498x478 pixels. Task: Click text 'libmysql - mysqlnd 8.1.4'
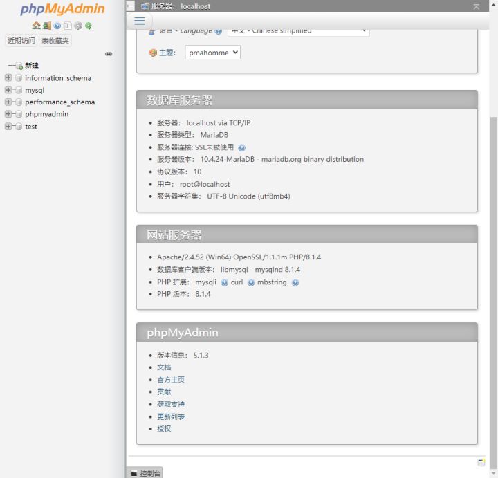tap(260, 270)
